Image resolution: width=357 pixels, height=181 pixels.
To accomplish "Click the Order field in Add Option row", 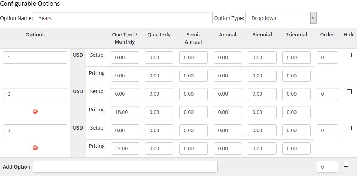I will click(327, 167).
